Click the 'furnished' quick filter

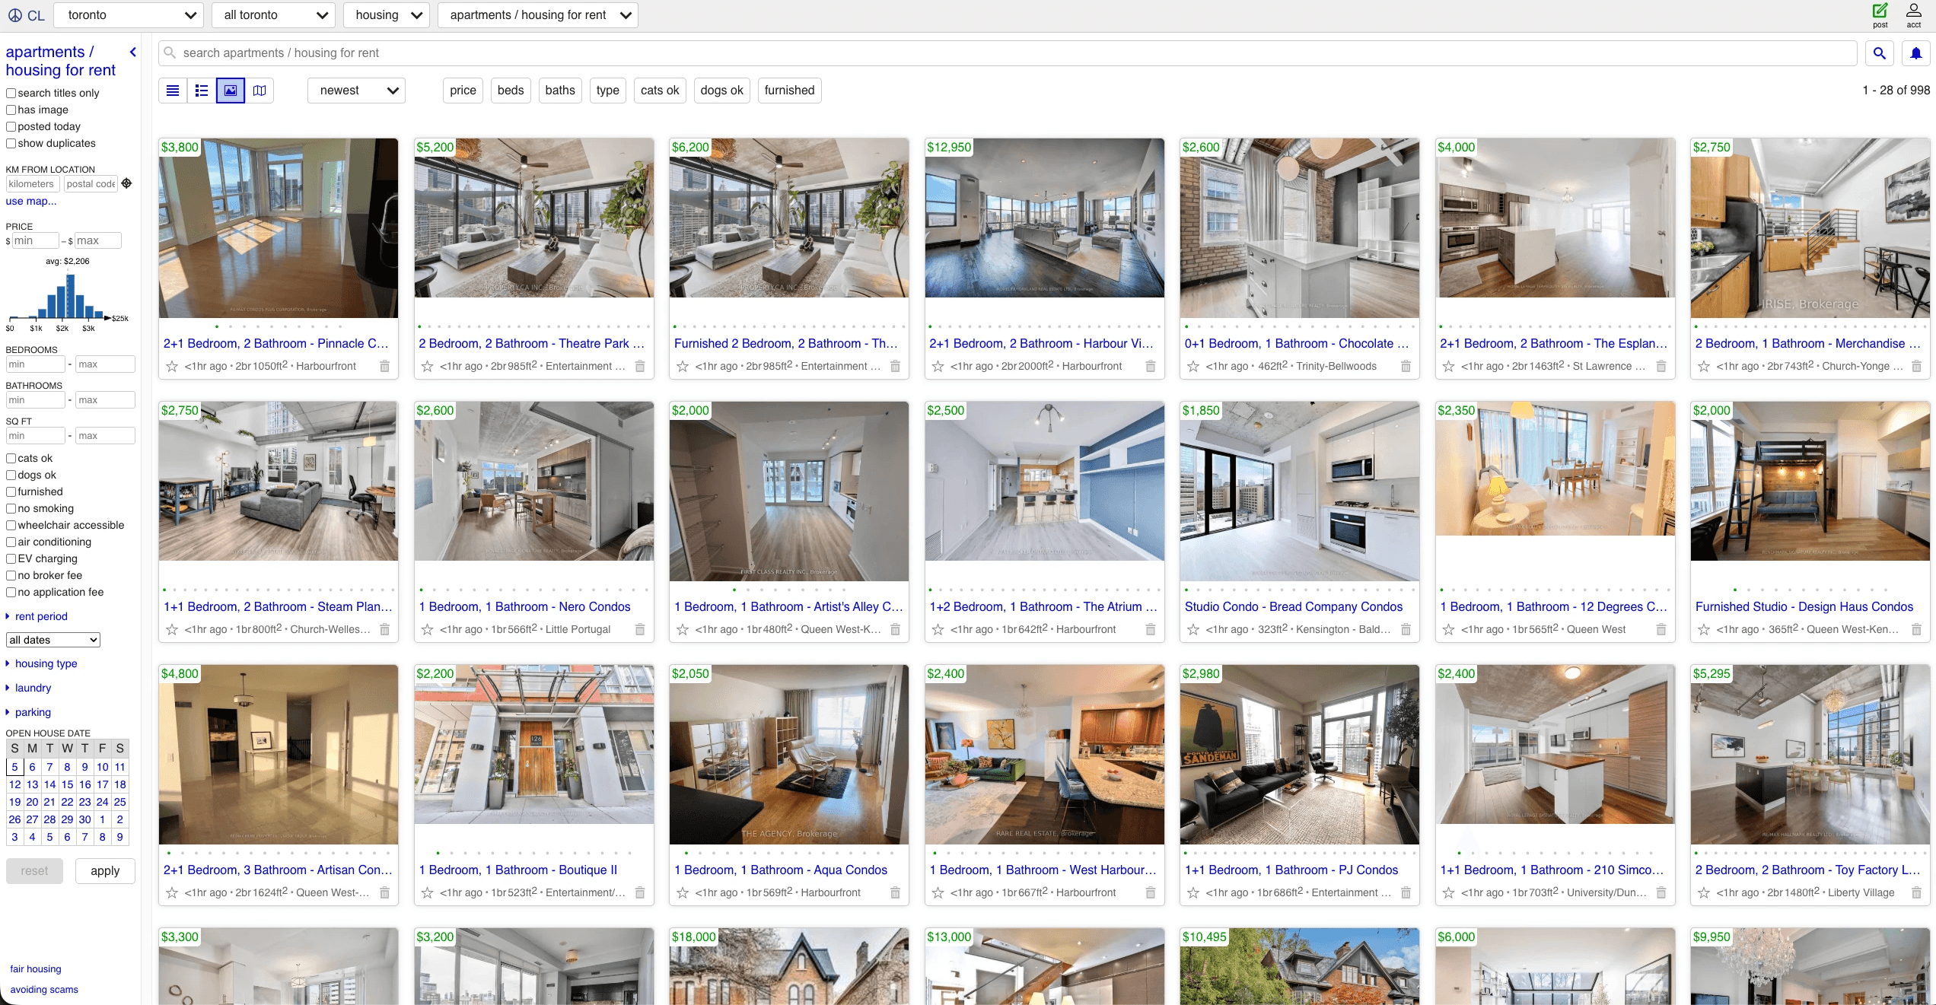(789, 91)
